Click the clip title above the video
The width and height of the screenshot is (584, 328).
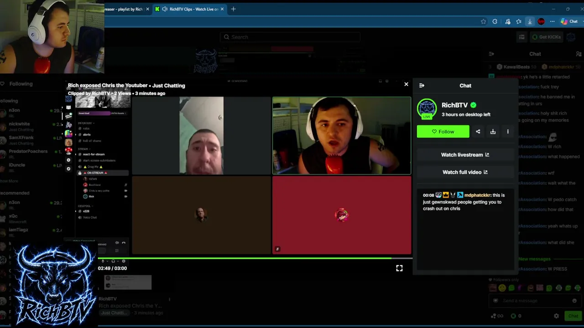pyautogui.click(x=126, y=86)
